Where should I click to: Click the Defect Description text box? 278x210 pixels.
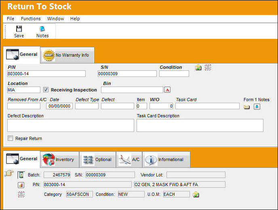click(x=71, y=125)
